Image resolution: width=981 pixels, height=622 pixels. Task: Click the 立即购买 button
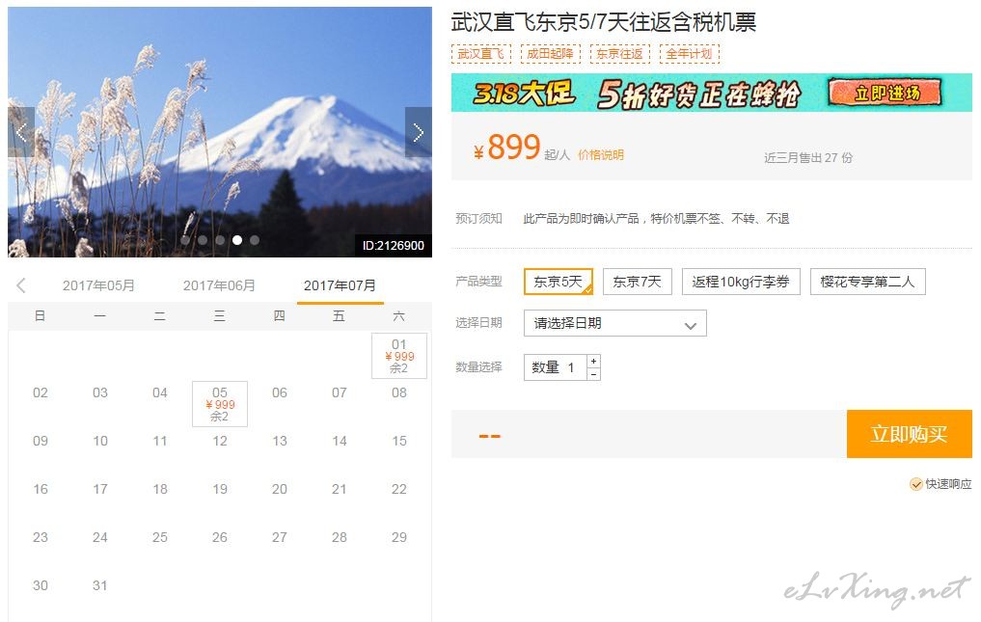pos(909,434)
